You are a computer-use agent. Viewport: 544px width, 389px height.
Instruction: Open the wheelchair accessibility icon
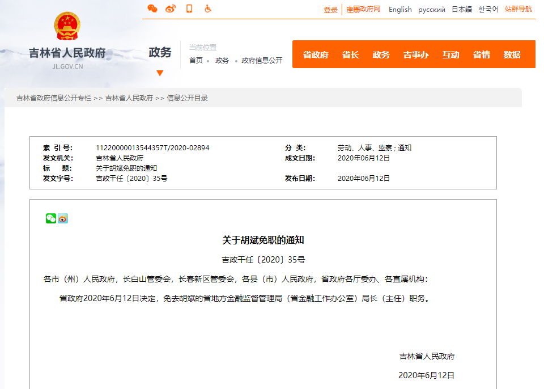[208, 9]
